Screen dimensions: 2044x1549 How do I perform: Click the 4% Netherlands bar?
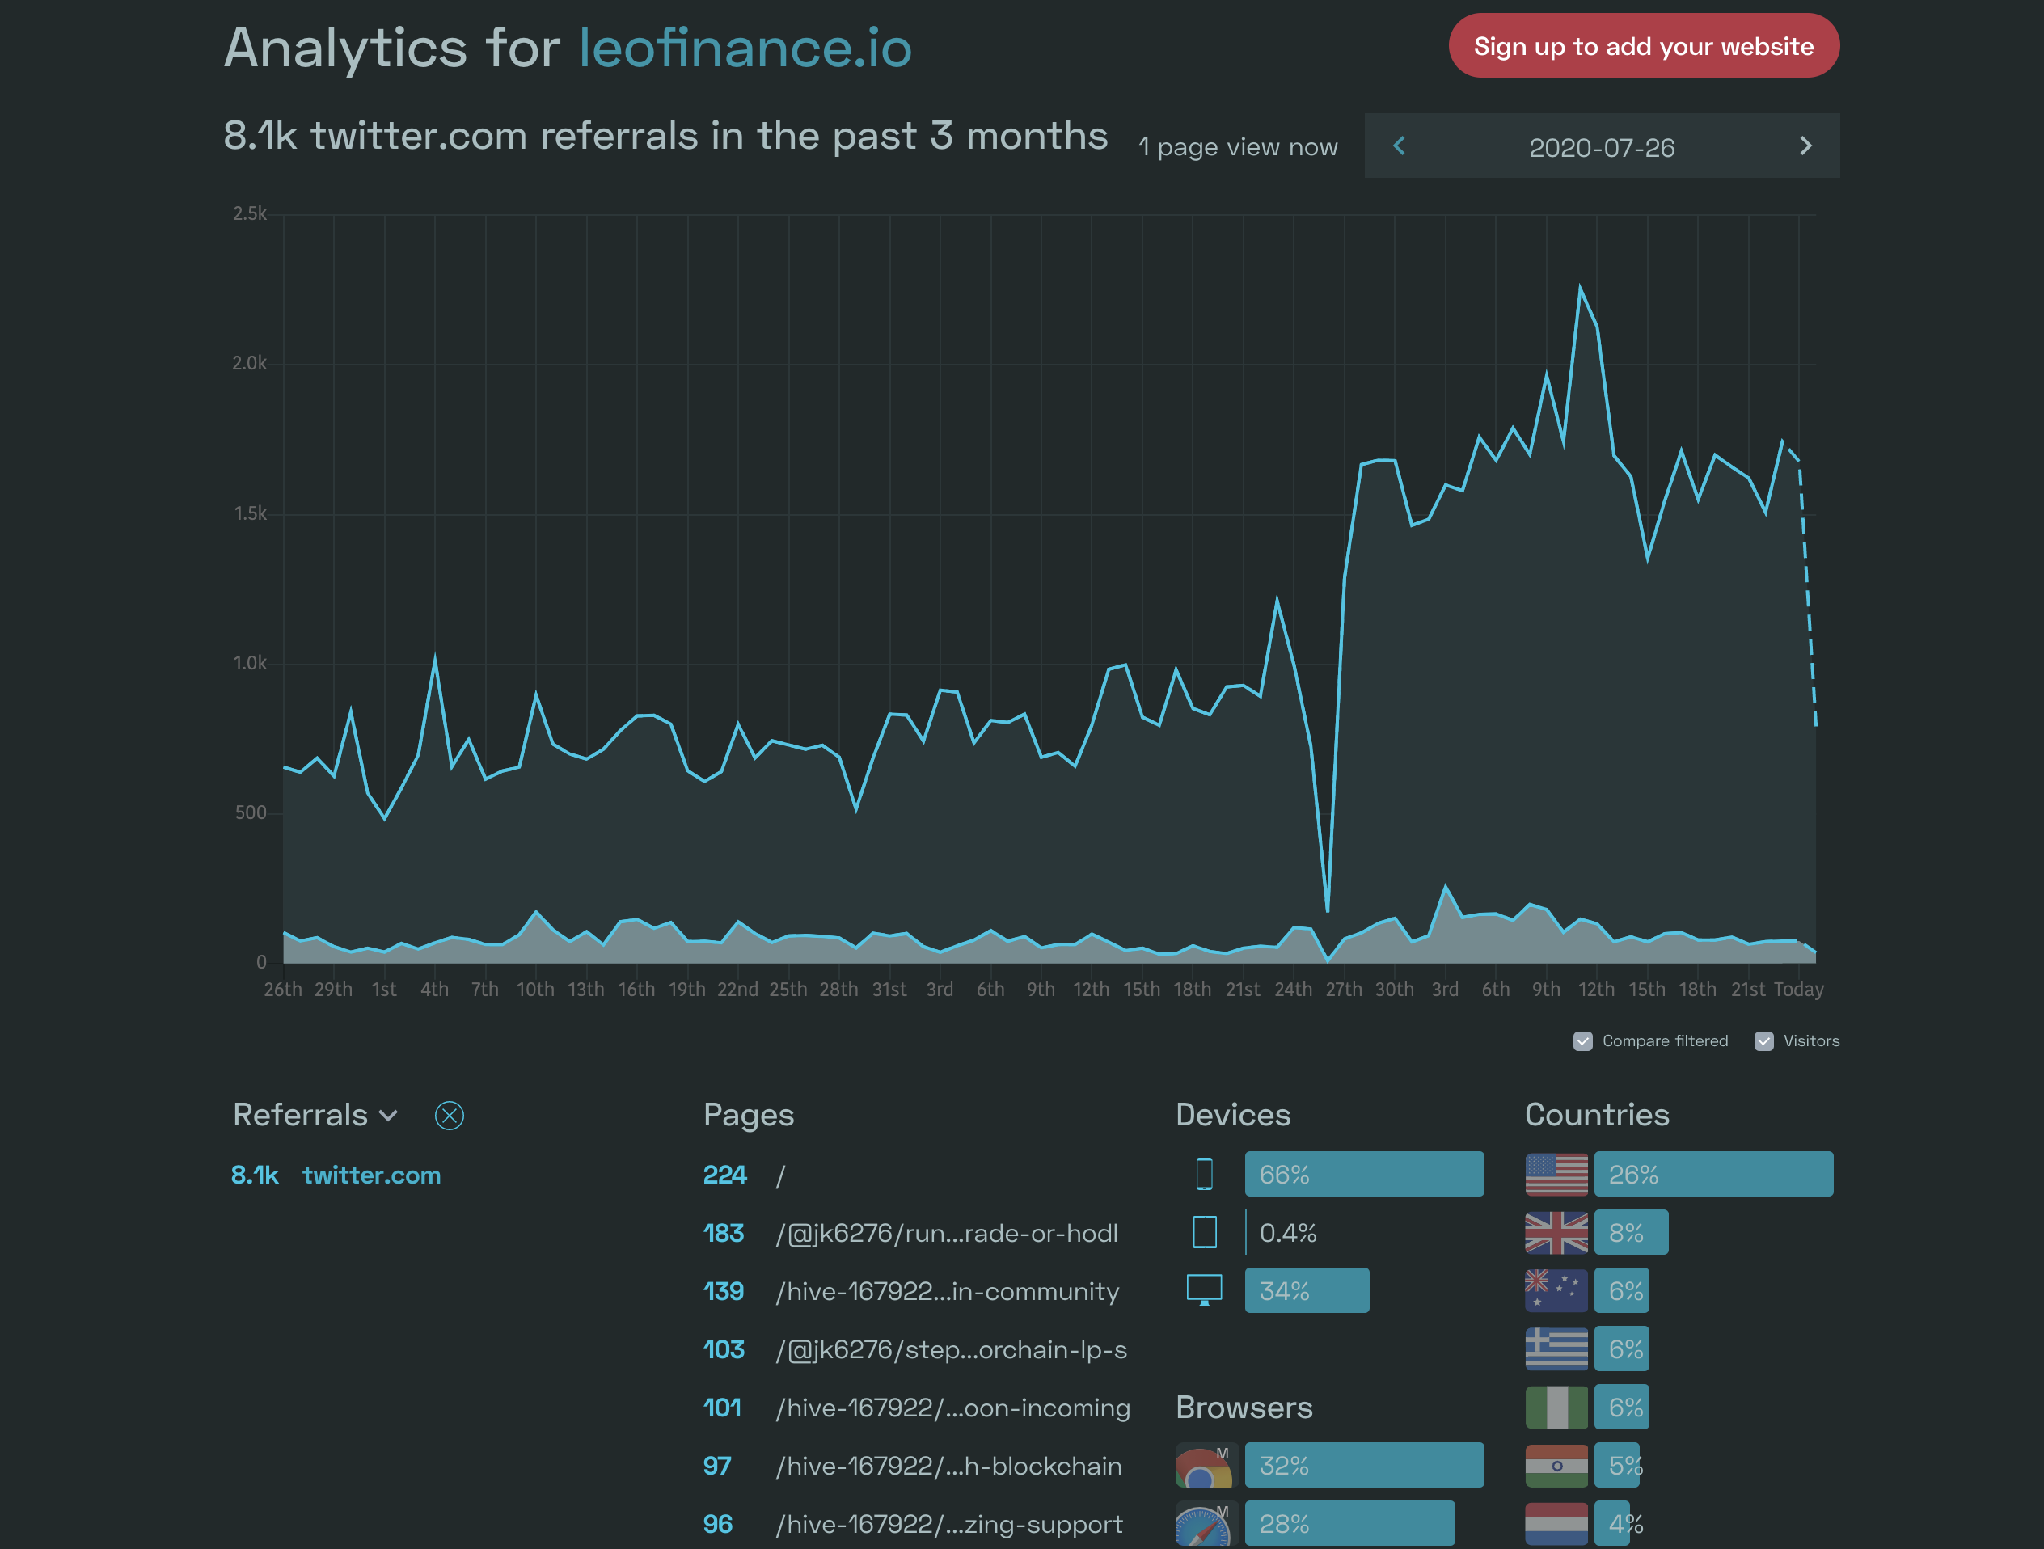coord(1612,1523)
